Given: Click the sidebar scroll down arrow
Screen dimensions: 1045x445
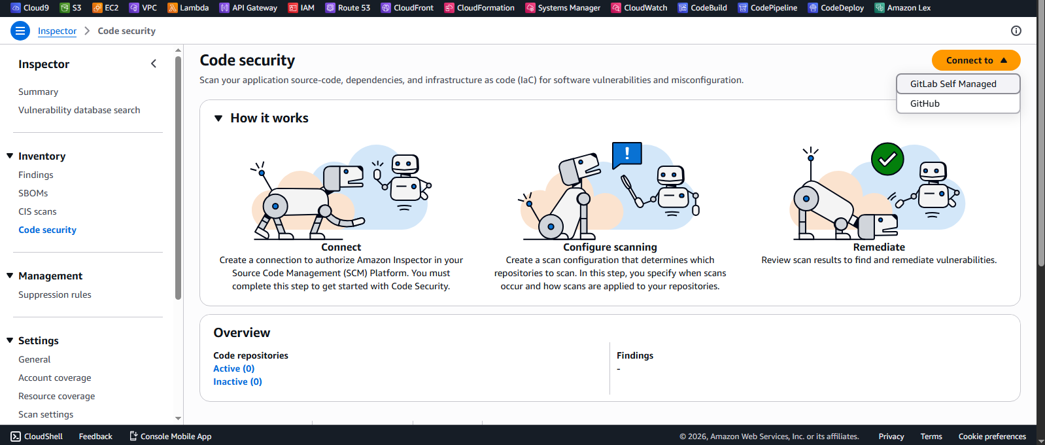Looking at the screenshot, I should [178, 418].
